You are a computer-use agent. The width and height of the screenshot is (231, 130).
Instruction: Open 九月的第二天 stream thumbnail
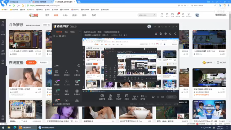25,77
